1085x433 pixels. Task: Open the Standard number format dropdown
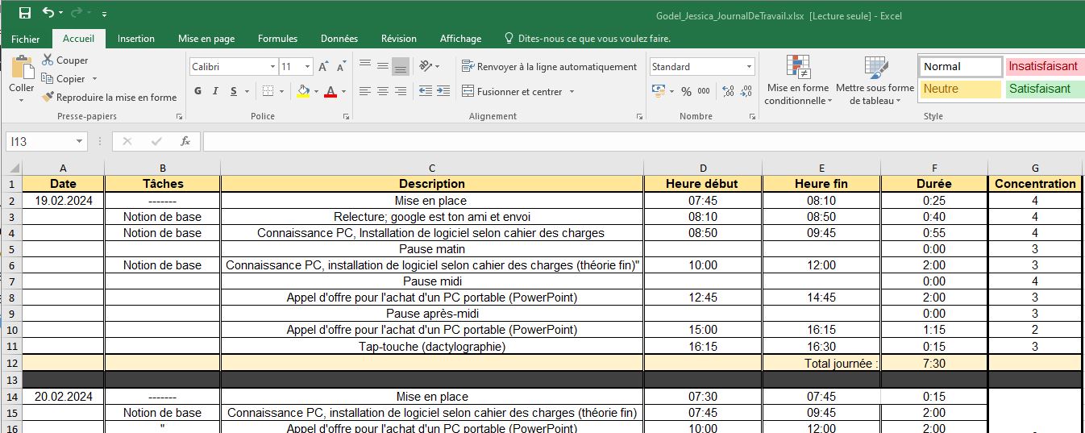(x=749, y=67)
